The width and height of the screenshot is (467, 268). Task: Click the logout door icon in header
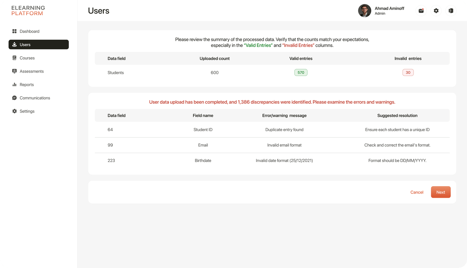pos(451,11)
